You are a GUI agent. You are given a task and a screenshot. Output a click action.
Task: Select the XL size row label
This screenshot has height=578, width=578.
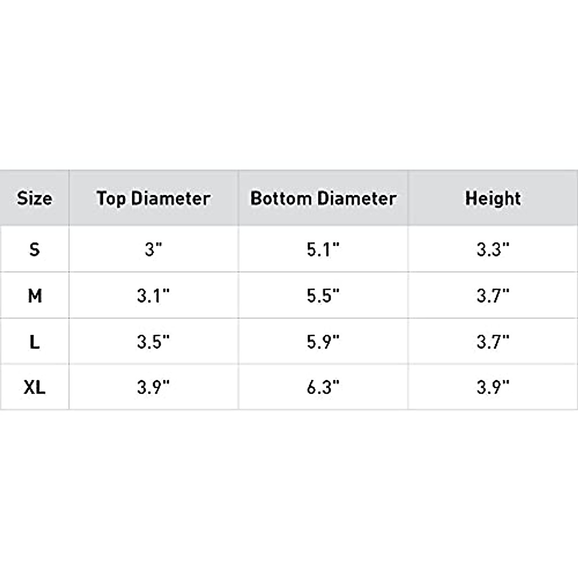[34, 387]
